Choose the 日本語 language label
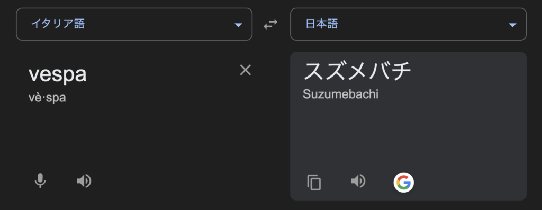The width and height of the screenshot is (542, 210). pyautogui.click(x=321, y=24)
